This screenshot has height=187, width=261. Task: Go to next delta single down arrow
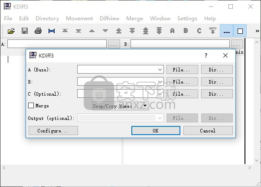[105, 31]
